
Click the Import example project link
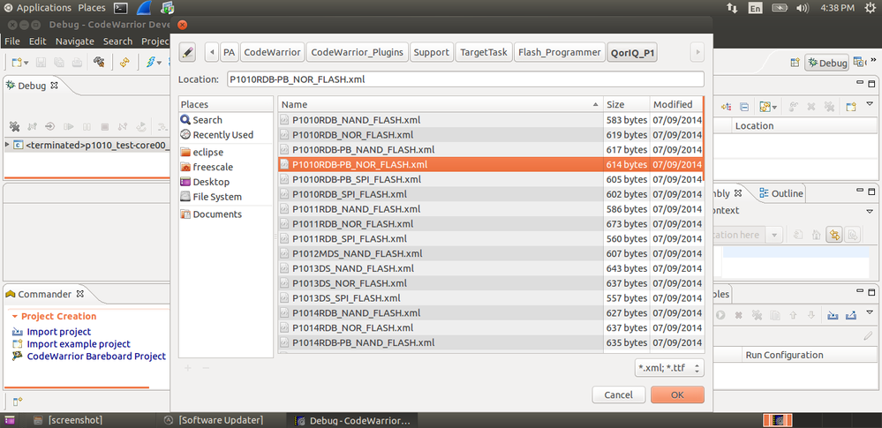79,344
